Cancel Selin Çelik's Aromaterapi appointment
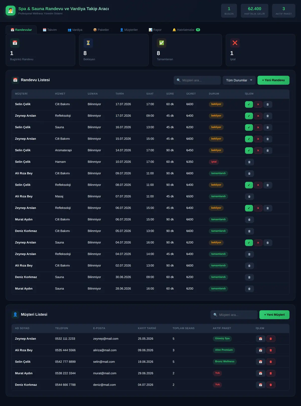The image size is (301, 406). 258,151
